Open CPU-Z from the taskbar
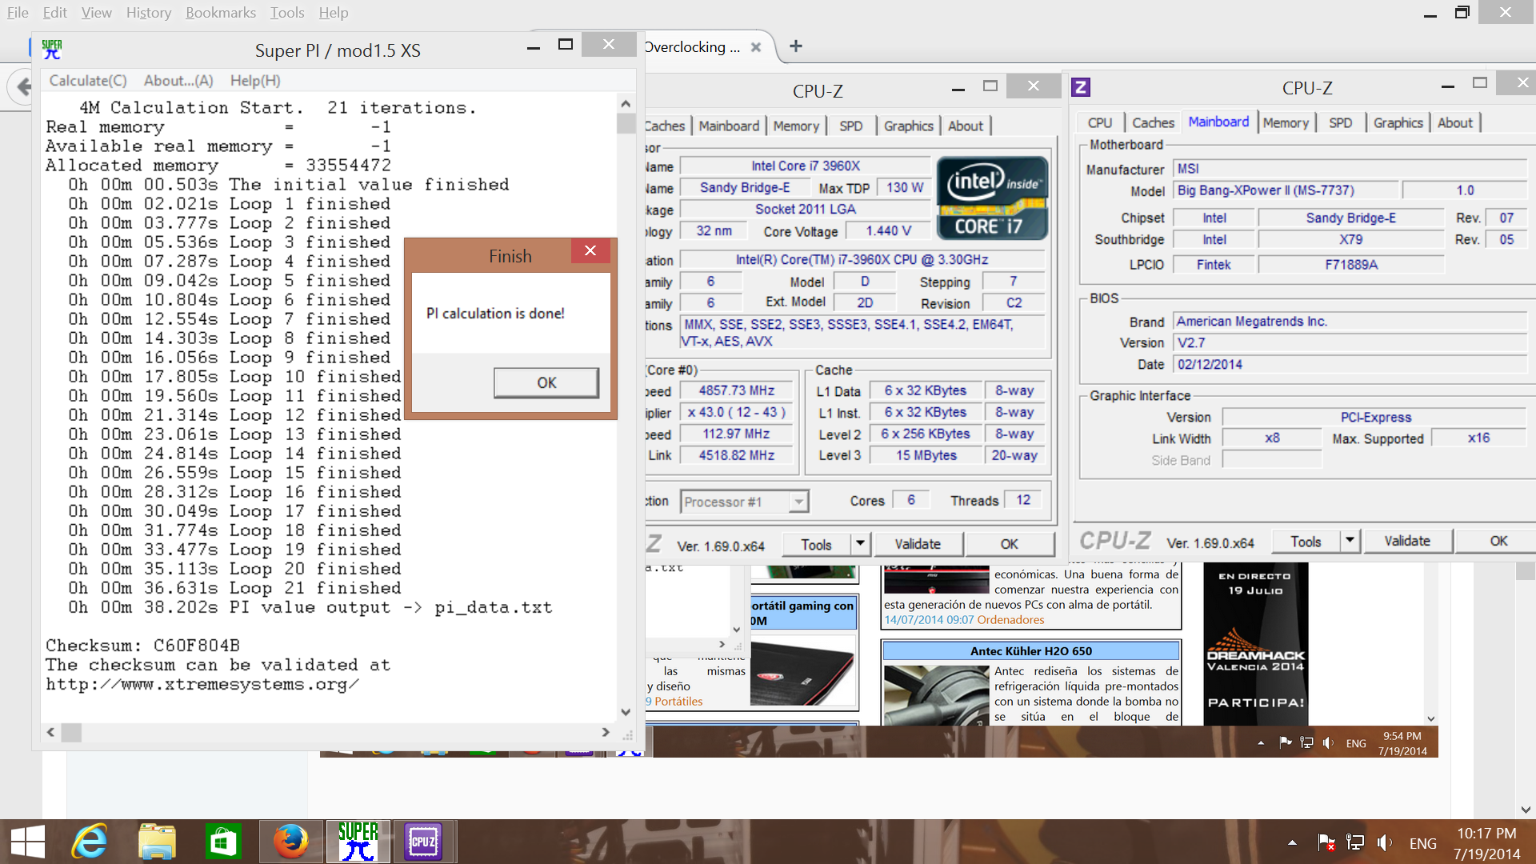This screenshot has height=864, width=1536. pyautogui.click(x=423, y=842)
